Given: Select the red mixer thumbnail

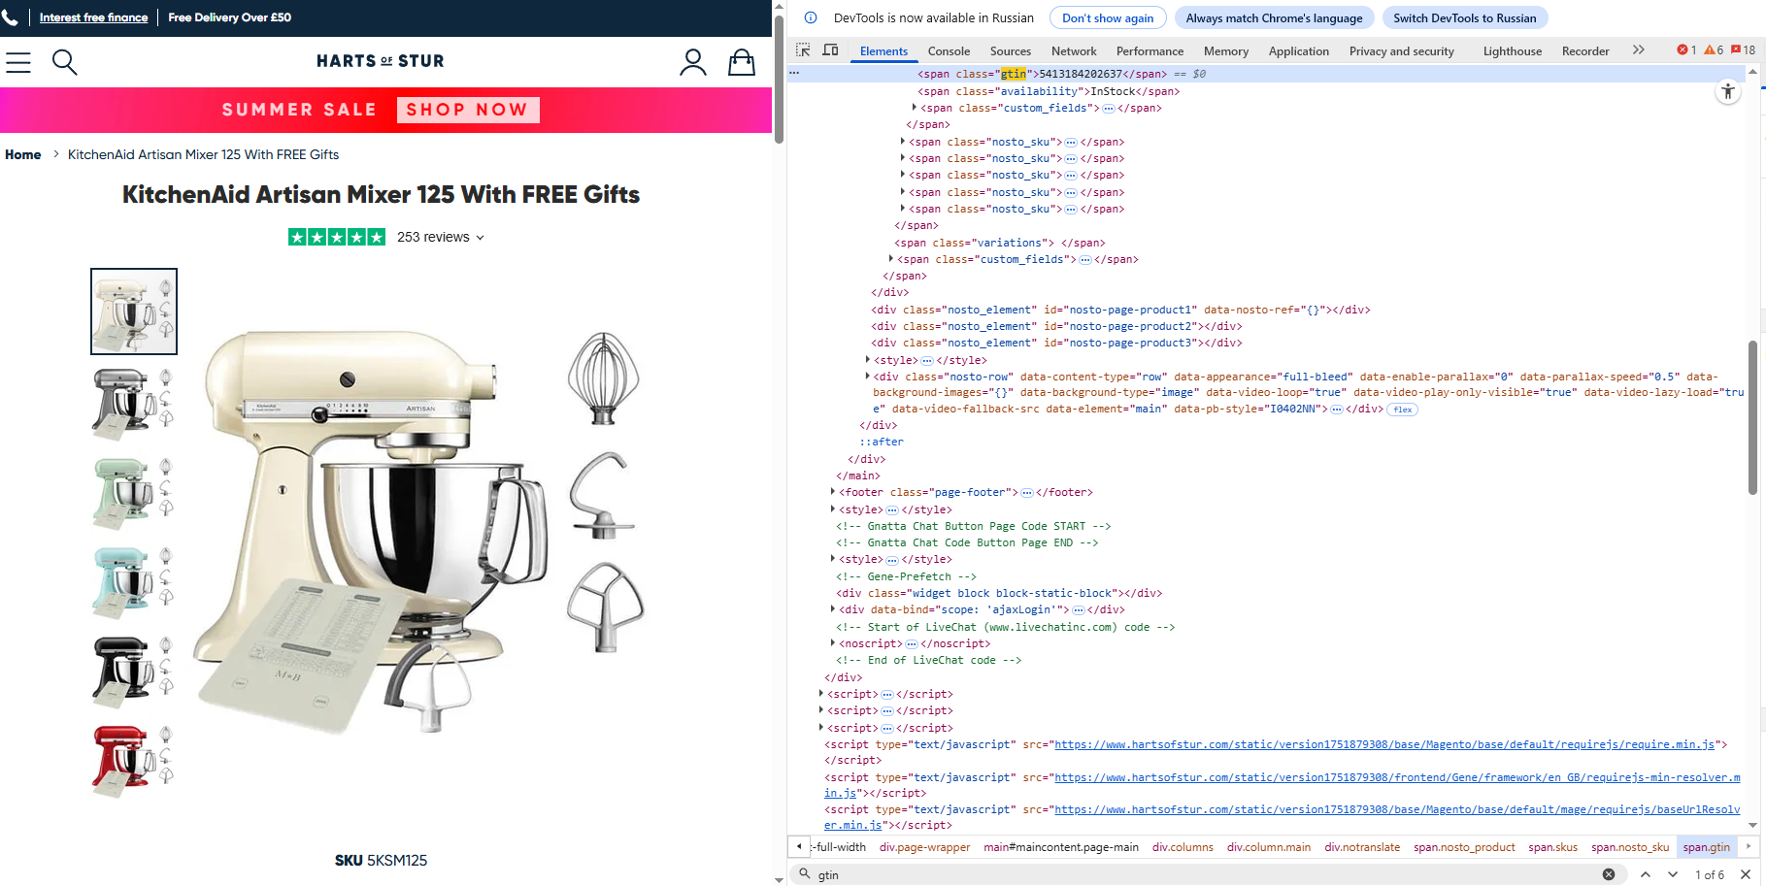Looking at the screenshot, I should [134, 760].
